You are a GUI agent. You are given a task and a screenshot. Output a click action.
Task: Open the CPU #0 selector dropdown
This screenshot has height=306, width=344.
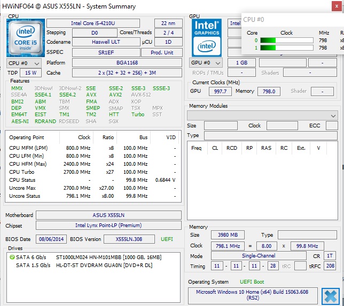[x=24, y=63]
